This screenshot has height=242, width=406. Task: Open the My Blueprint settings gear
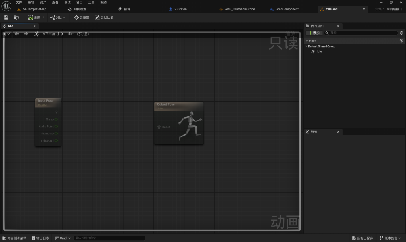click(401, 33)
